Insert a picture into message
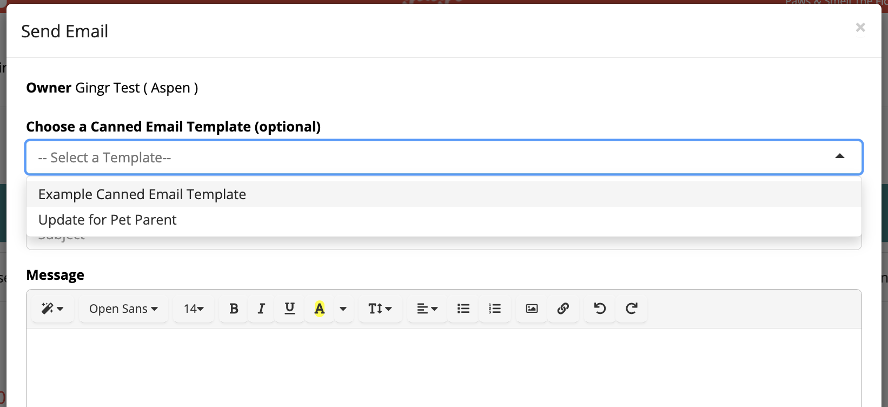Viewport: 888px width, 407px height. click(532, 308)
